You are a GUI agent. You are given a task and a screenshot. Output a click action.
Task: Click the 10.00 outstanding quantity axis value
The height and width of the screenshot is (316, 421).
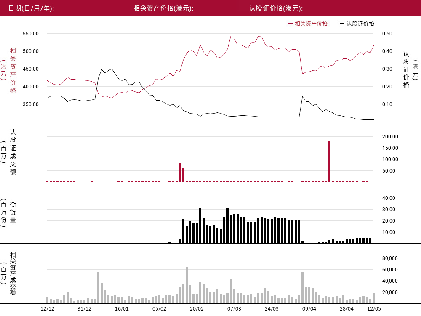tap(389, 232)
